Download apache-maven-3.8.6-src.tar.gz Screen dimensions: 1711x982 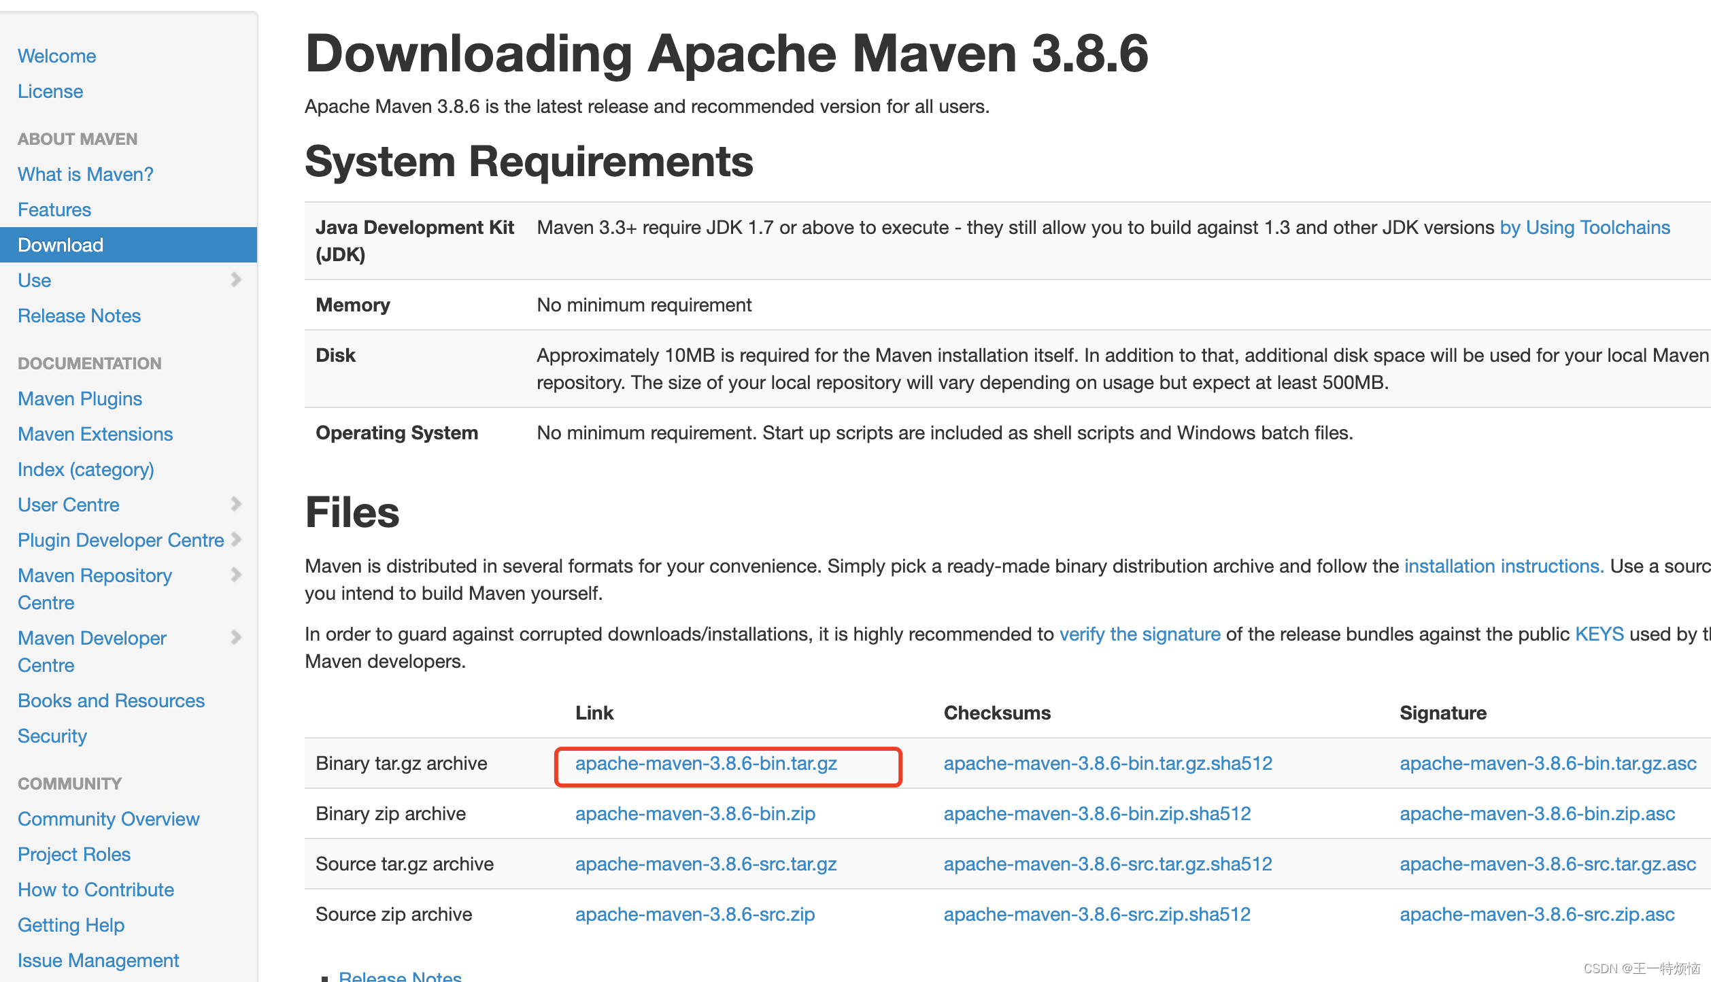[706, 864]
